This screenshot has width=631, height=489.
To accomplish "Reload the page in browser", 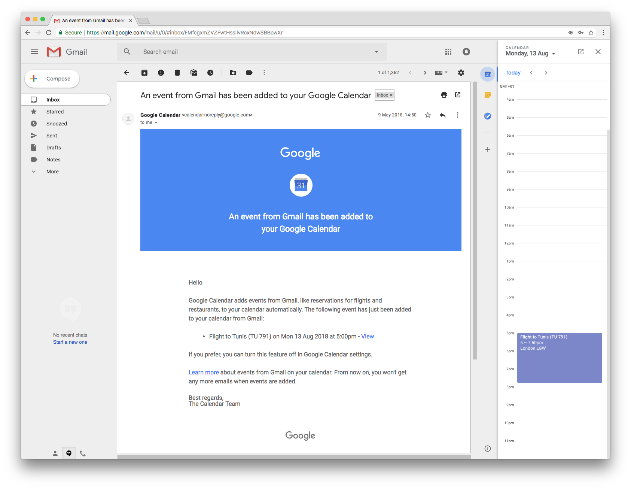I will point(49,33).
